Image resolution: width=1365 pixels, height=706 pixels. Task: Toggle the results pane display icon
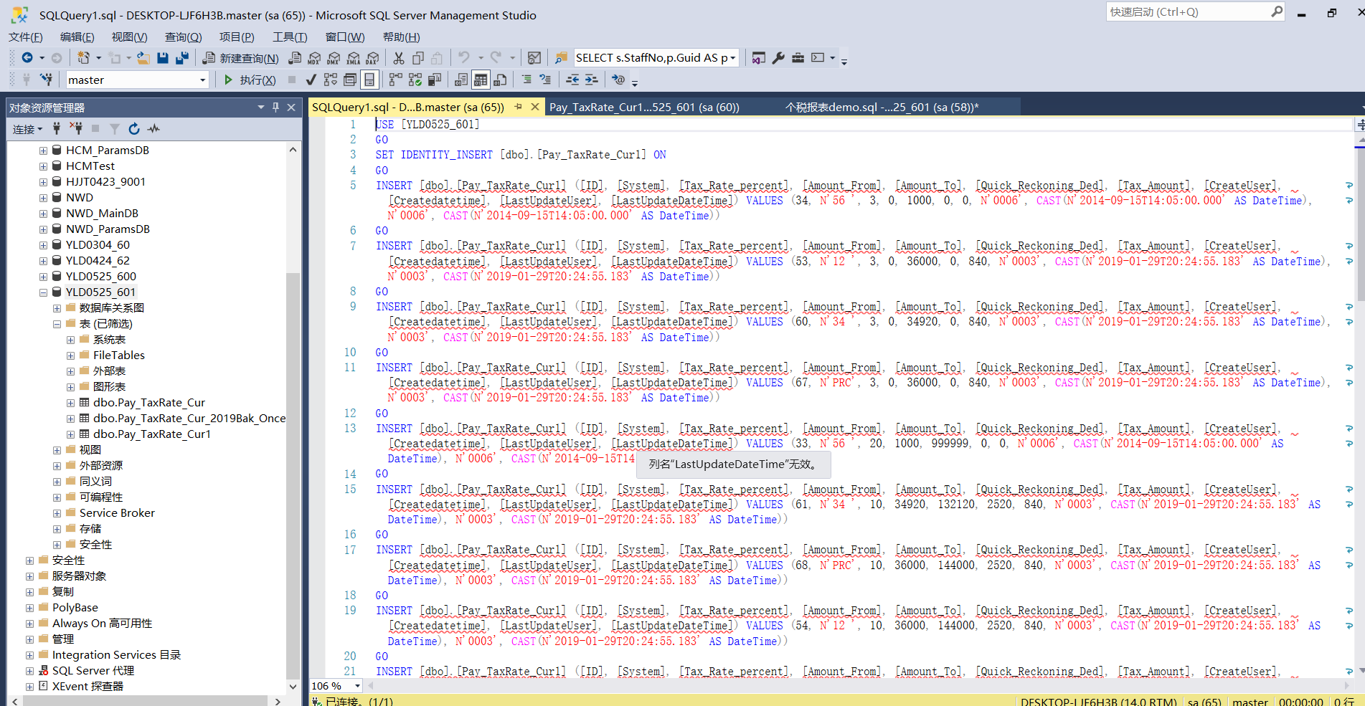pos(370,80)
